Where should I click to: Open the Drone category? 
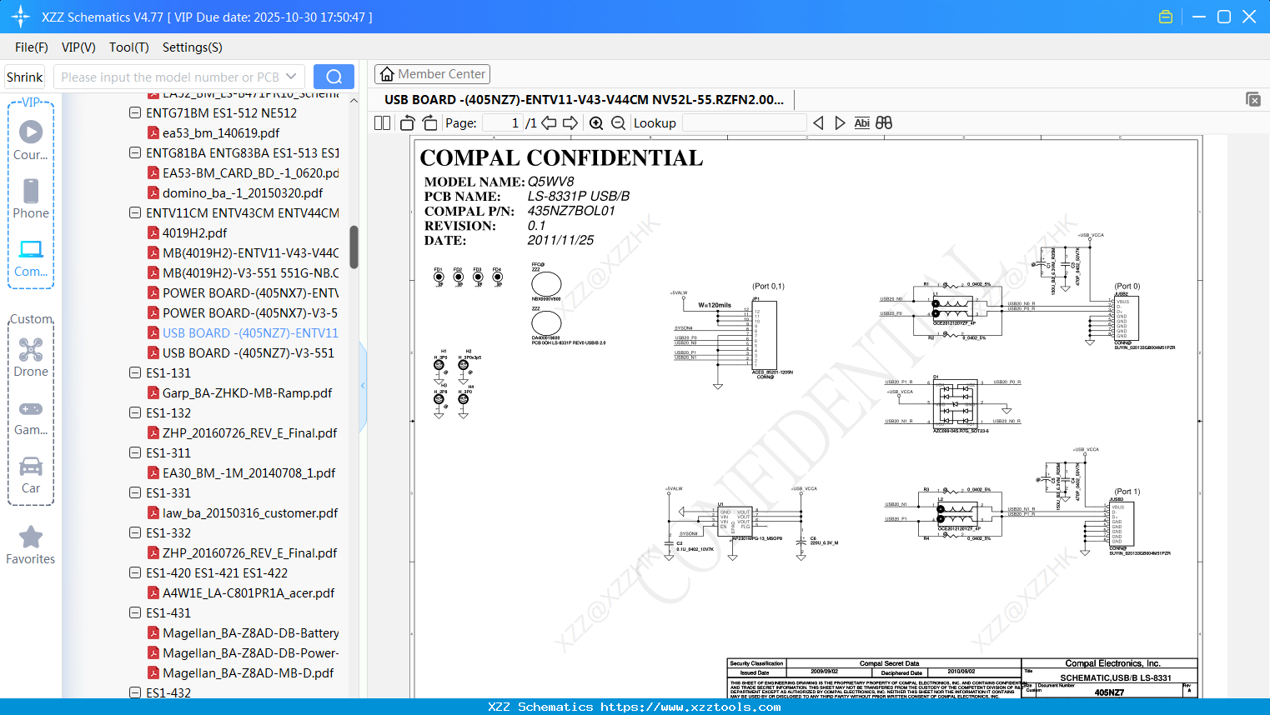[x=31, y=357]
